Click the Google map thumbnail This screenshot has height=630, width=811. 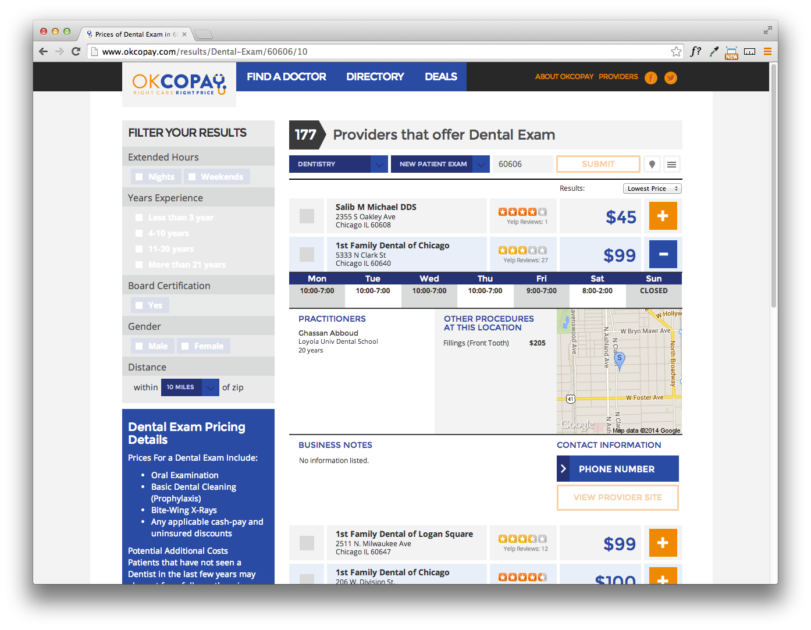619,372
